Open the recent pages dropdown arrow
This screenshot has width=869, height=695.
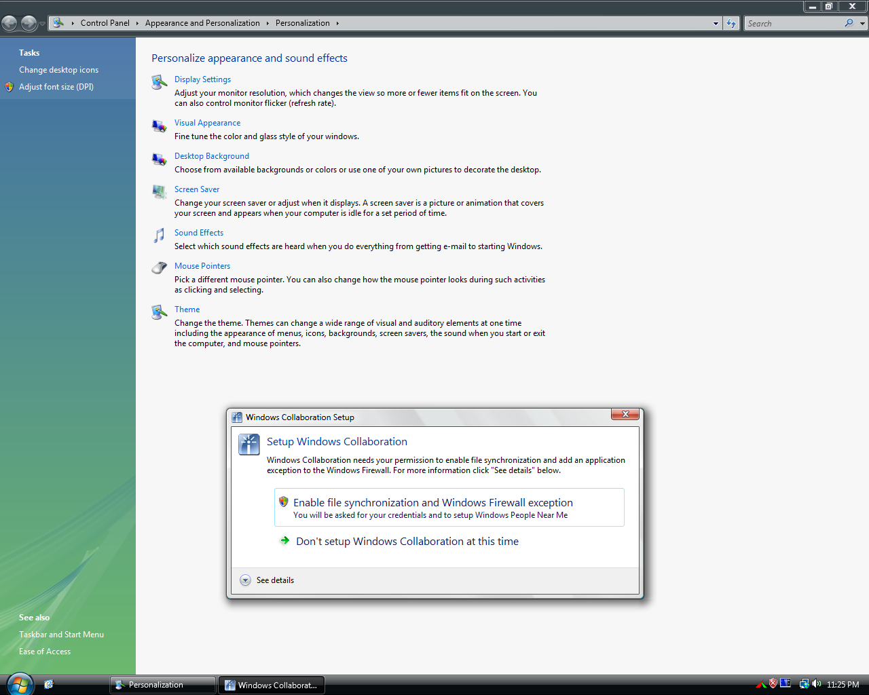(42, 23)
